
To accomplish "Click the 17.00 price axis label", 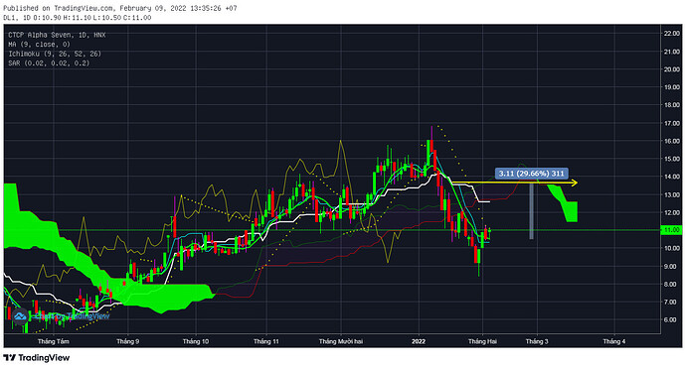I will click(x=671, y=124).
